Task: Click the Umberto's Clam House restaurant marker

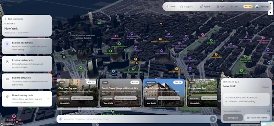Action: (x=160, y=39)
